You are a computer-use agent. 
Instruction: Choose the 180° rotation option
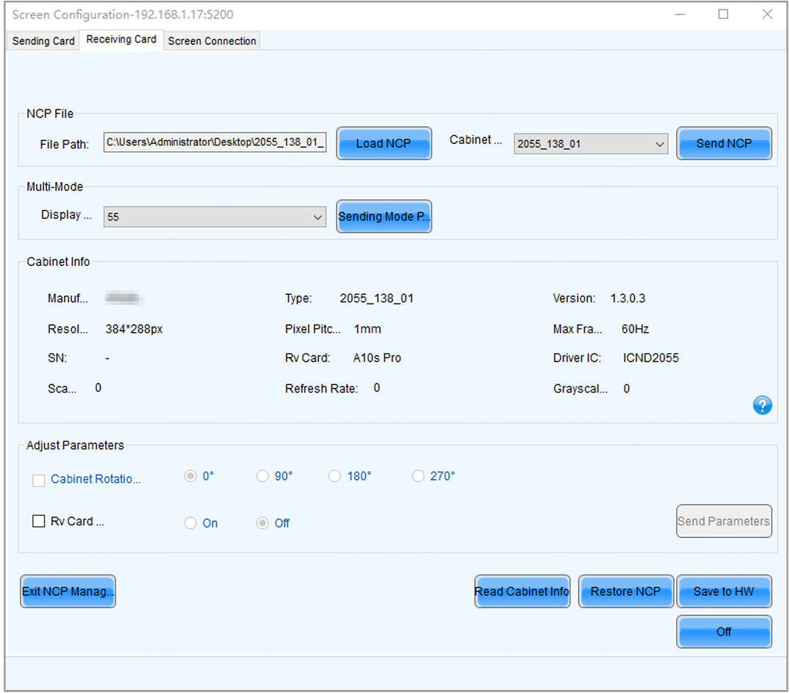tap(335, 476)
